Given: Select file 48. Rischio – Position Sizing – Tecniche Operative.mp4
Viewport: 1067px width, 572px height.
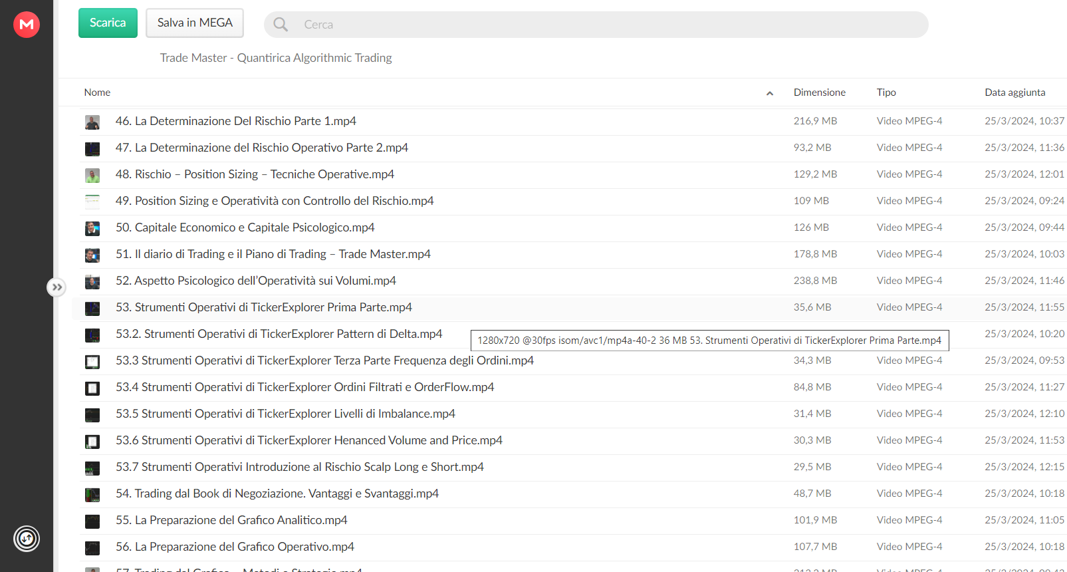Looking at the screenshot, I should 255,174.
